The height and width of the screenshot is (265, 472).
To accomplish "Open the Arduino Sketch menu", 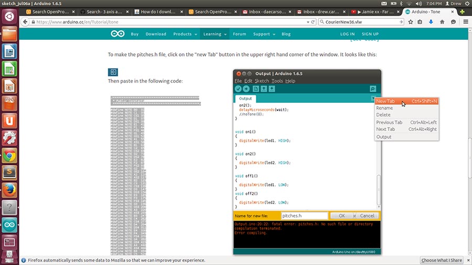I will [x=262, y=81].
